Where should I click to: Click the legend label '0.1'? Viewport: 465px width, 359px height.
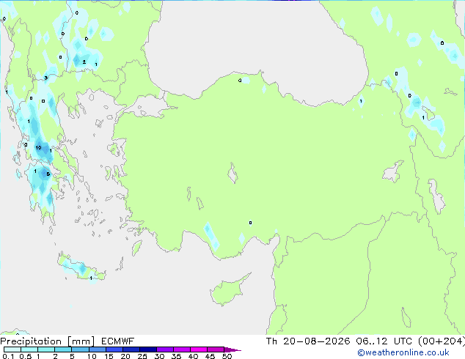(x=8, y=356)
